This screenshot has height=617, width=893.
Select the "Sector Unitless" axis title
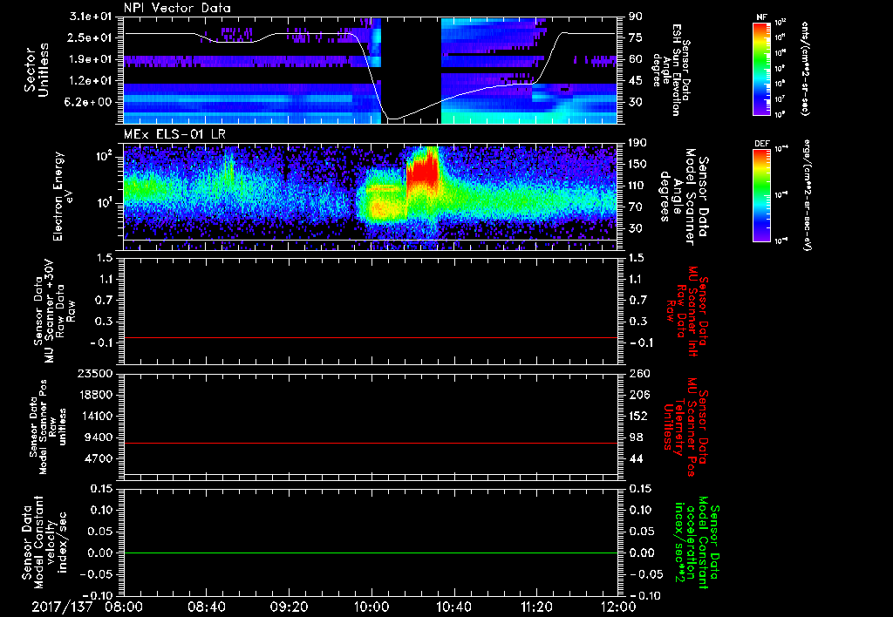[37, 70]
